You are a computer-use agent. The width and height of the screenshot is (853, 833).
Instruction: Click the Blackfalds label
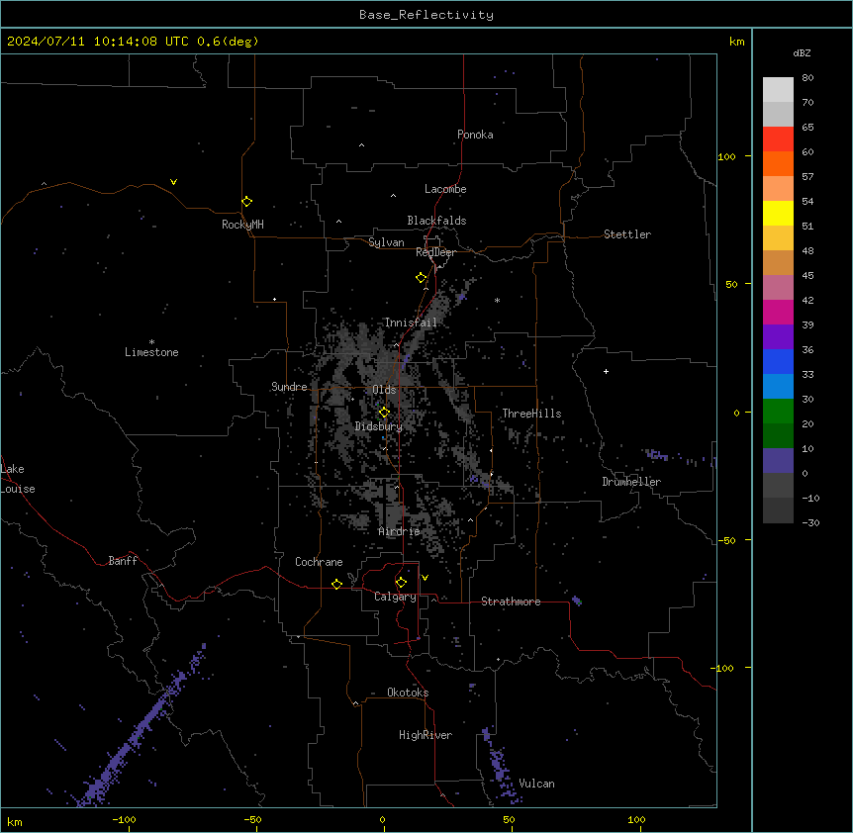coord(436,221)
